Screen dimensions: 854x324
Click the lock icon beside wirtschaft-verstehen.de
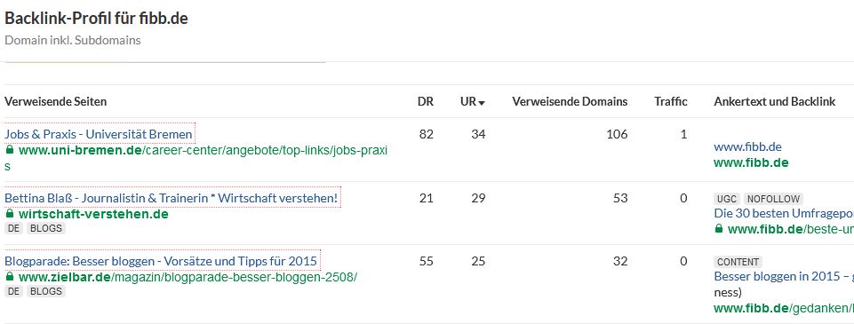[9, 214]
